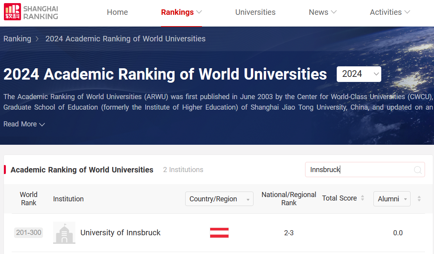This screenshot has height=254, width=434.
Task: Click the Academic Ranking of World Universities heading
Action: (82, 170)
